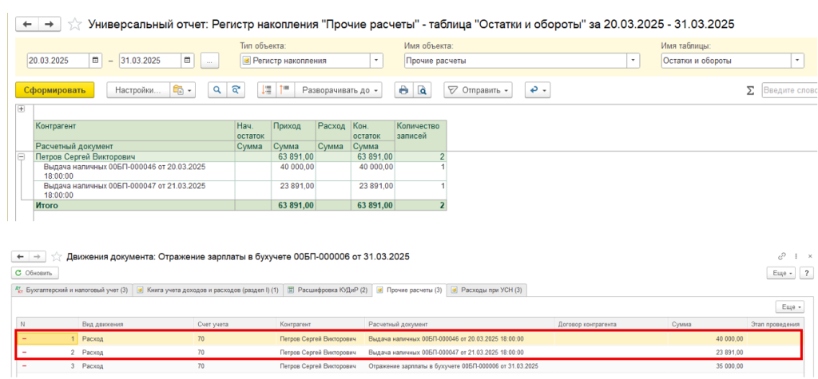Image resolution: width=818 pixels, height=379 pixels.
Task: Open calendar for end date 31.03.2025
Action: [x=188, y=61]
